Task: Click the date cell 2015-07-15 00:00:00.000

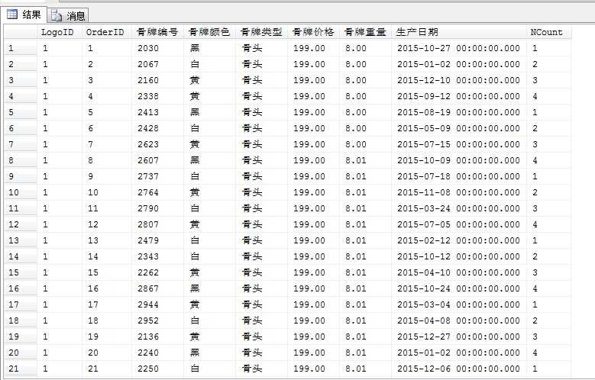Action: pos(459,144)
